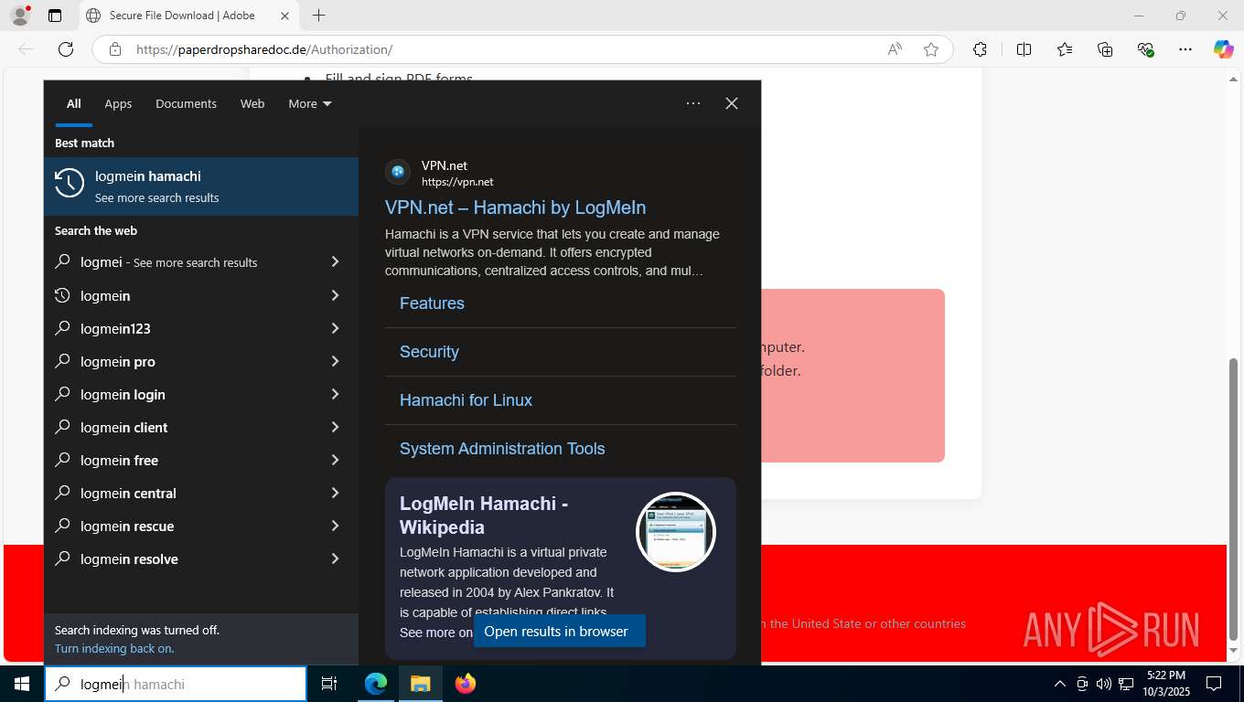The image size is (1244, 702).
Task: Select the logmein resolve suggestion
Action: click(x=201, y=558)
